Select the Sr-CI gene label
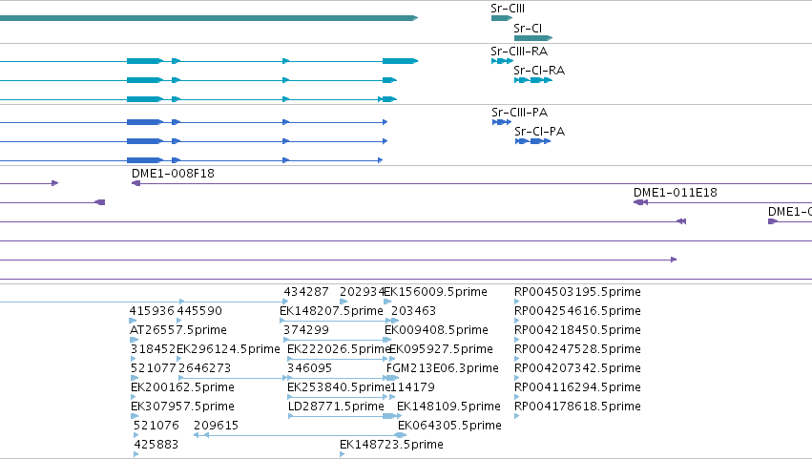This screenshot has width=812, height=459. point(528,28)
